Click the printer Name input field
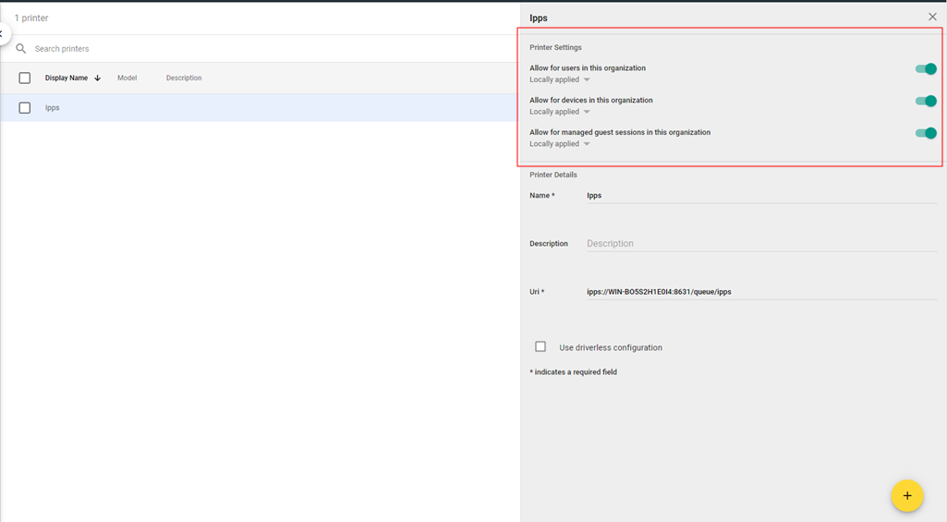 click(759, 196)
